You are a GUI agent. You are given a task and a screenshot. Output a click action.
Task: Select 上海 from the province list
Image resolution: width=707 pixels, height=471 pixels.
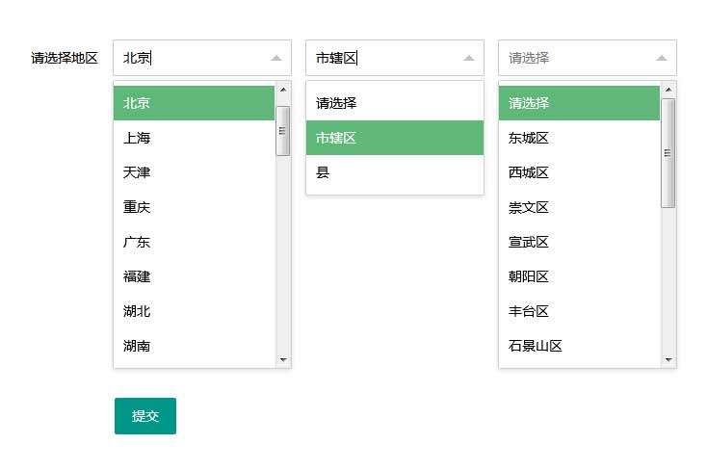pos(194,138)
